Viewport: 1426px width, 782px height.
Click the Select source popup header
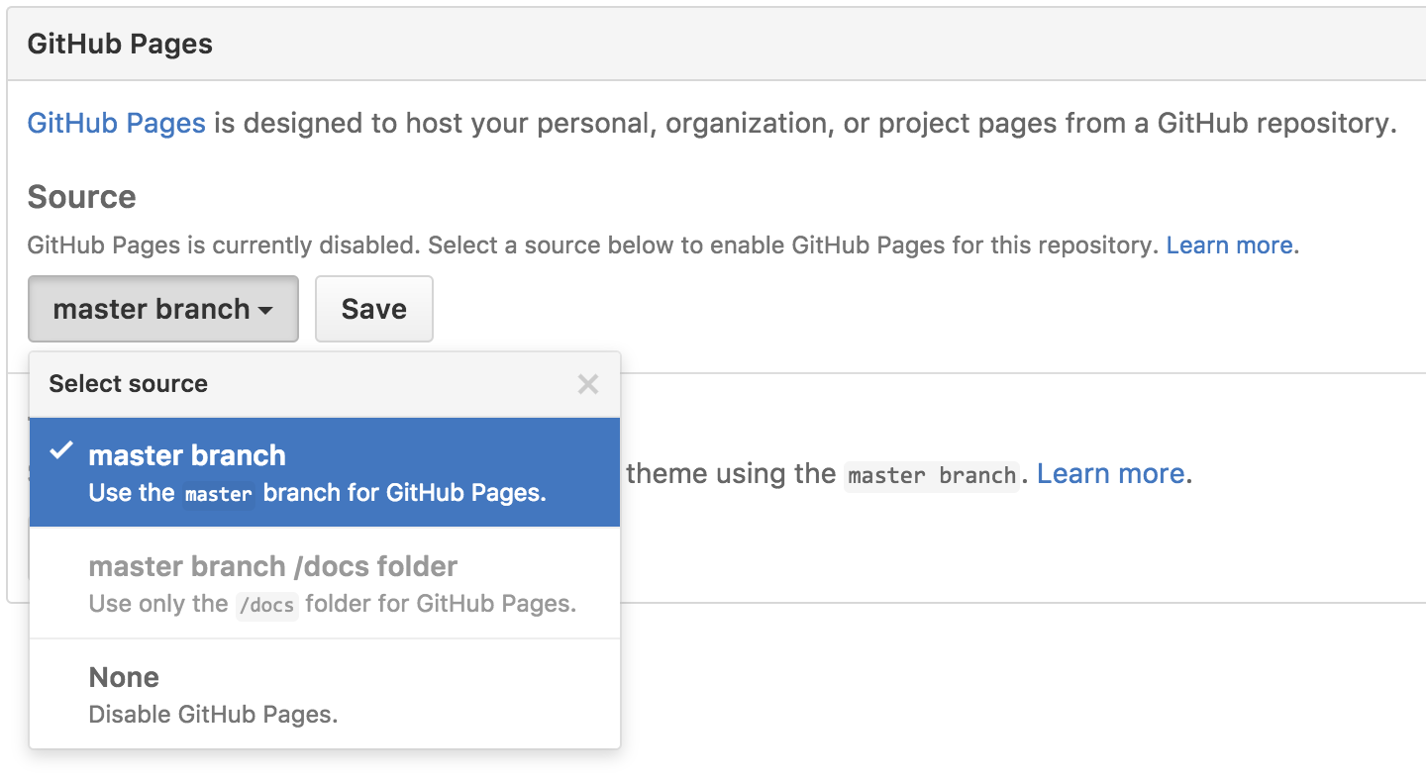[128, 384]
